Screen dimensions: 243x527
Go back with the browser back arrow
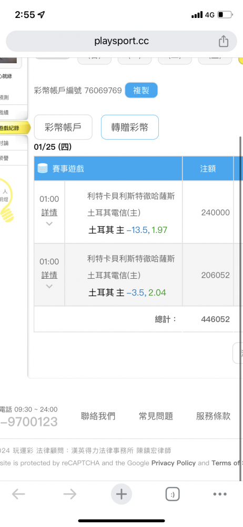[18, 494]
